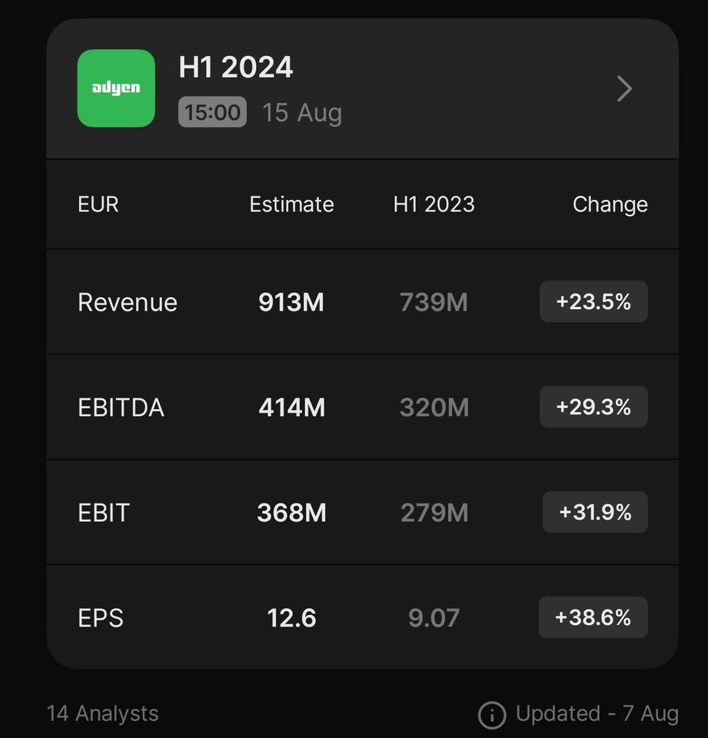Tap the 15 Aug date label

point(302,113)
